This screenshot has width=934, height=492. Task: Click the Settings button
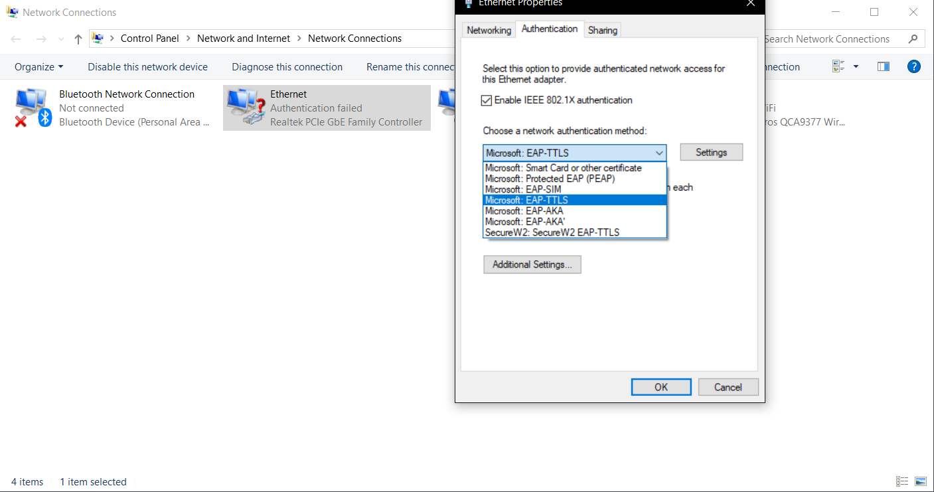(712, 152)
